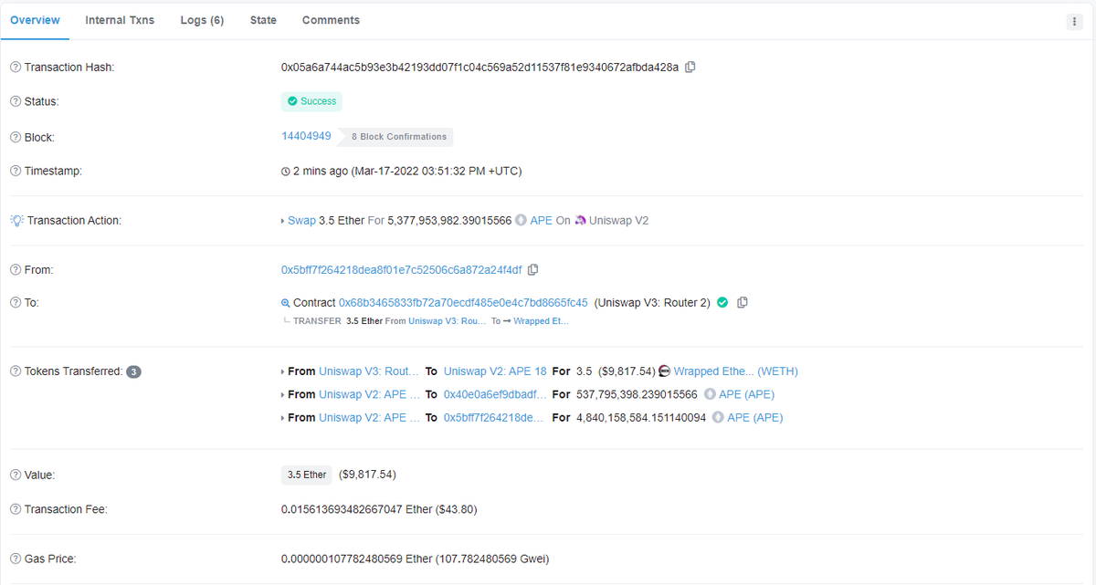Click the green verified checkmark icon
The image size is (1096, 585).
click(x=722, y=303)
